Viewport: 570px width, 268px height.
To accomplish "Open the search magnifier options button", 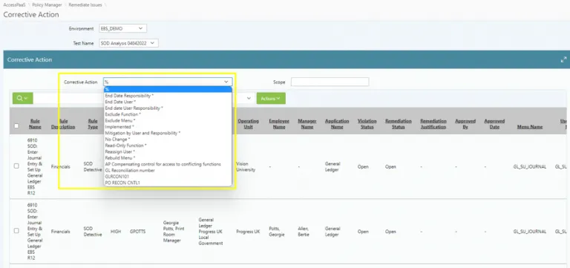I will point(22,98).
